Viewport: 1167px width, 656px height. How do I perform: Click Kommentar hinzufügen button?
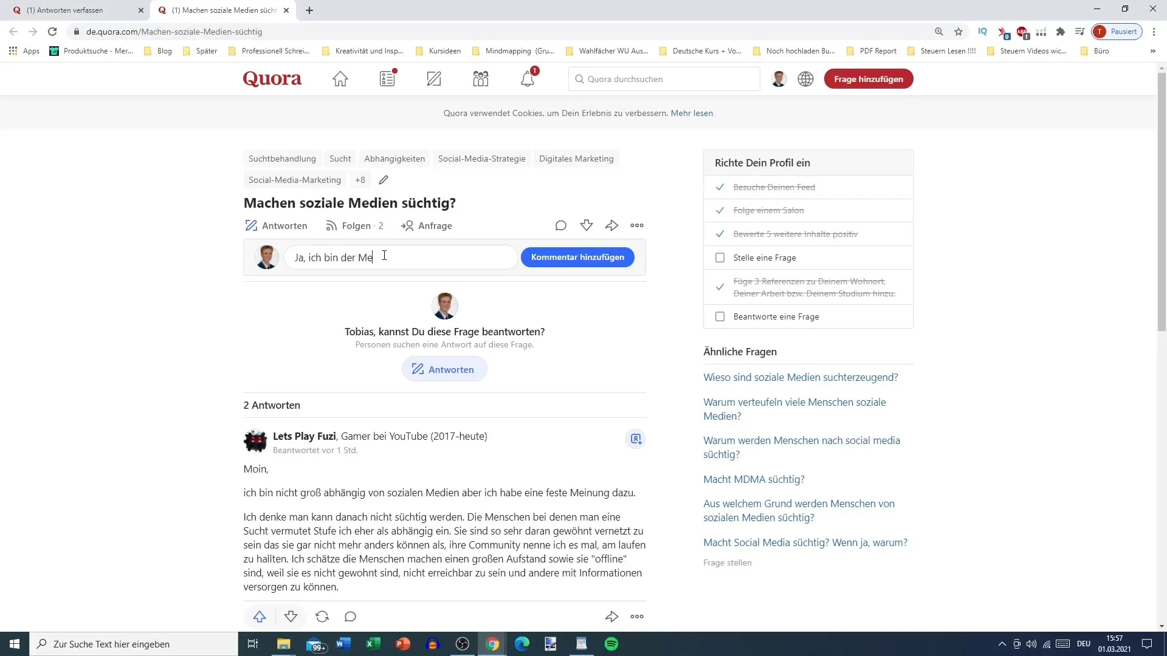pyautogui.click(x=577, y=257)
